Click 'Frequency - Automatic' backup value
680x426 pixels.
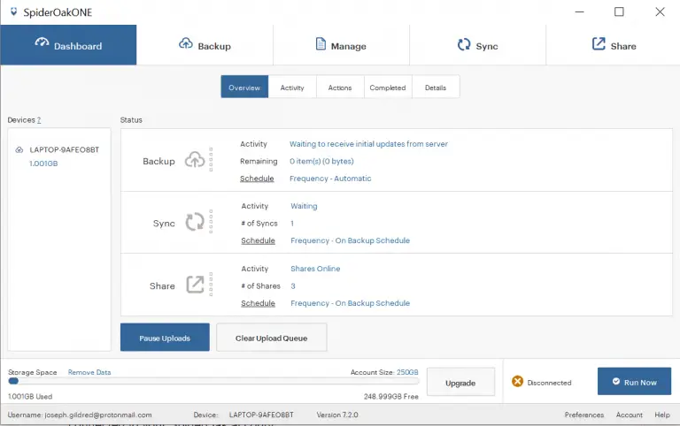click(330, 179)
